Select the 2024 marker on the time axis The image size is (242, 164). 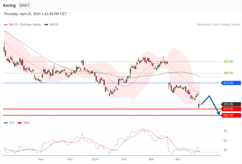coord(95,159)
